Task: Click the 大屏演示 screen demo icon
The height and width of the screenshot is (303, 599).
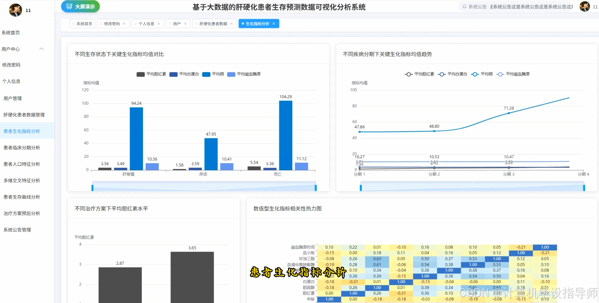Action: [x=69, y=6]
